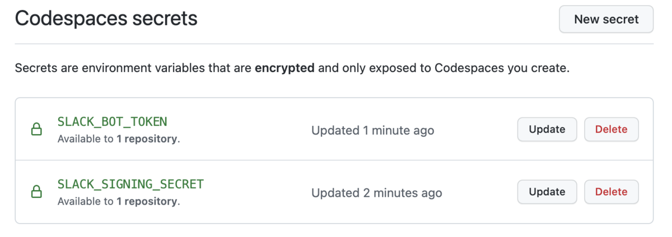
Task: Click the bold word 'encrypted'
Action: tap(284, 69)
